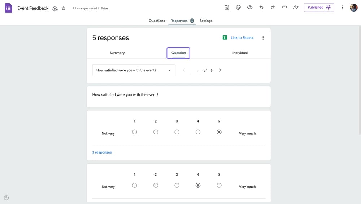Select rating 3 in first response card

pos(177,132)
